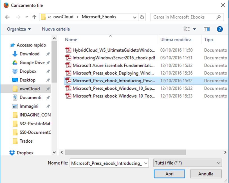229x183 pixels.
Task: Click the 12/10/2016 15:36 date cell
Action: pos(176,73)
